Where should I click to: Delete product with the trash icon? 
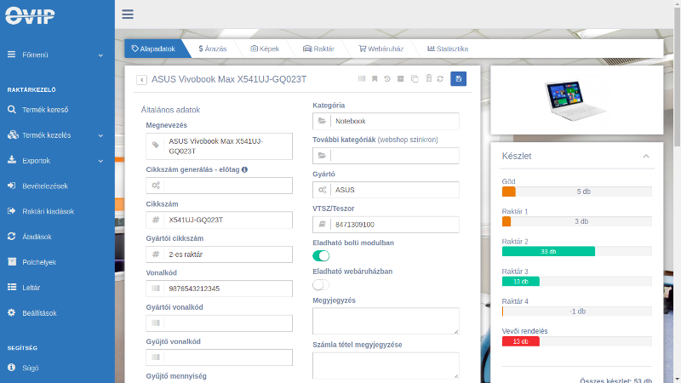point(429,78)
